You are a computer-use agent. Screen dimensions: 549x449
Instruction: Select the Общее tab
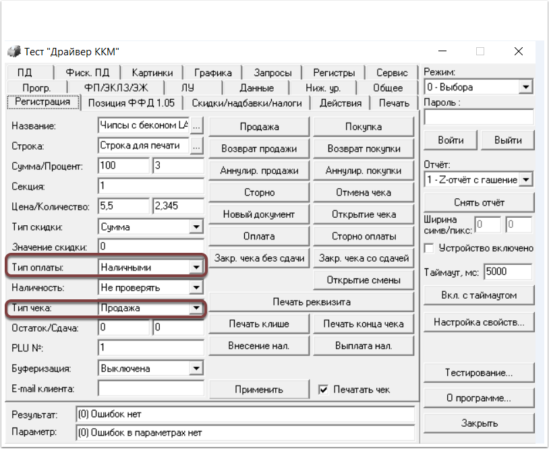pos(388,88)
